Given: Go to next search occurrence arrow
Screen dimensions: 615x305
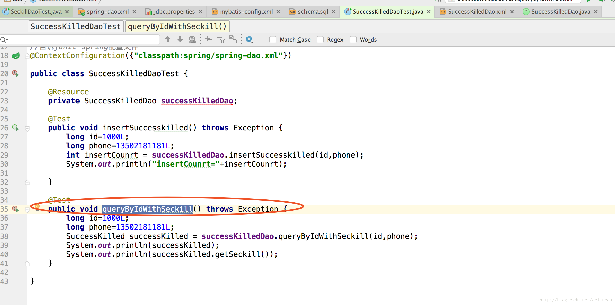Looking at the screenshot, I should click(180, 39).
